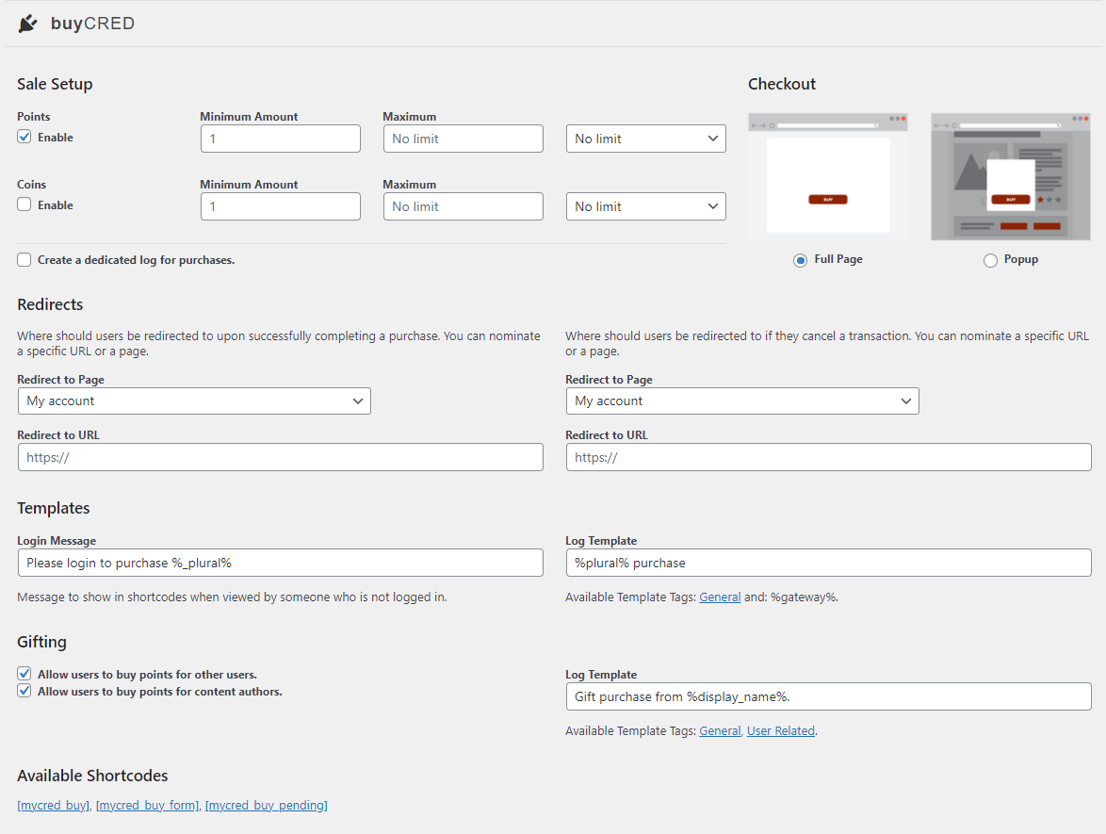The image size is (1106, 834).
Task: Open the Coins 'No limit' maximum dropdown
Action: coord(645,205)
